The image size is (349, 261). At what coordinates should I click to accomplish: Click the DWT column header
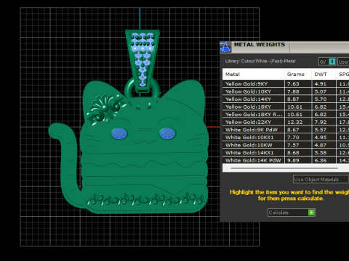pos(324,74)
